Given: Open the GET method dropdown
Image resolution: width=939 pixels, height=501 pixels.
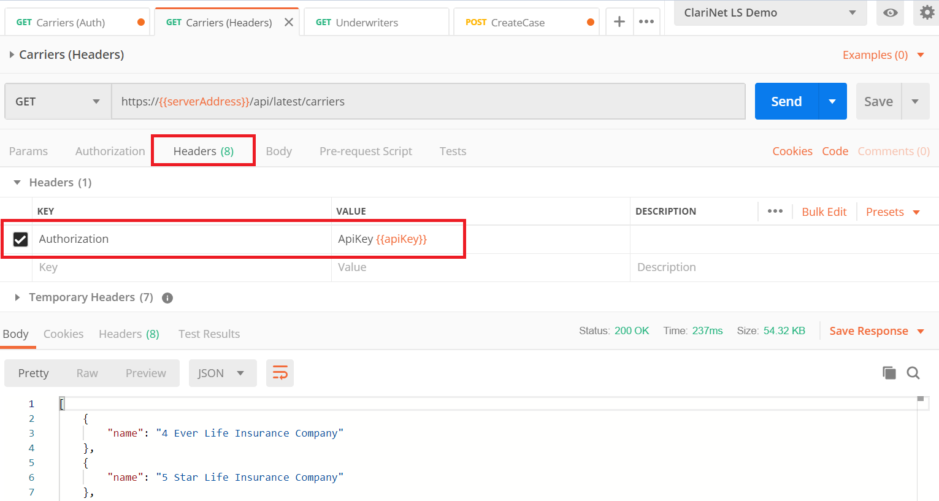Looking at the screenshot, I should click(58, 102).
